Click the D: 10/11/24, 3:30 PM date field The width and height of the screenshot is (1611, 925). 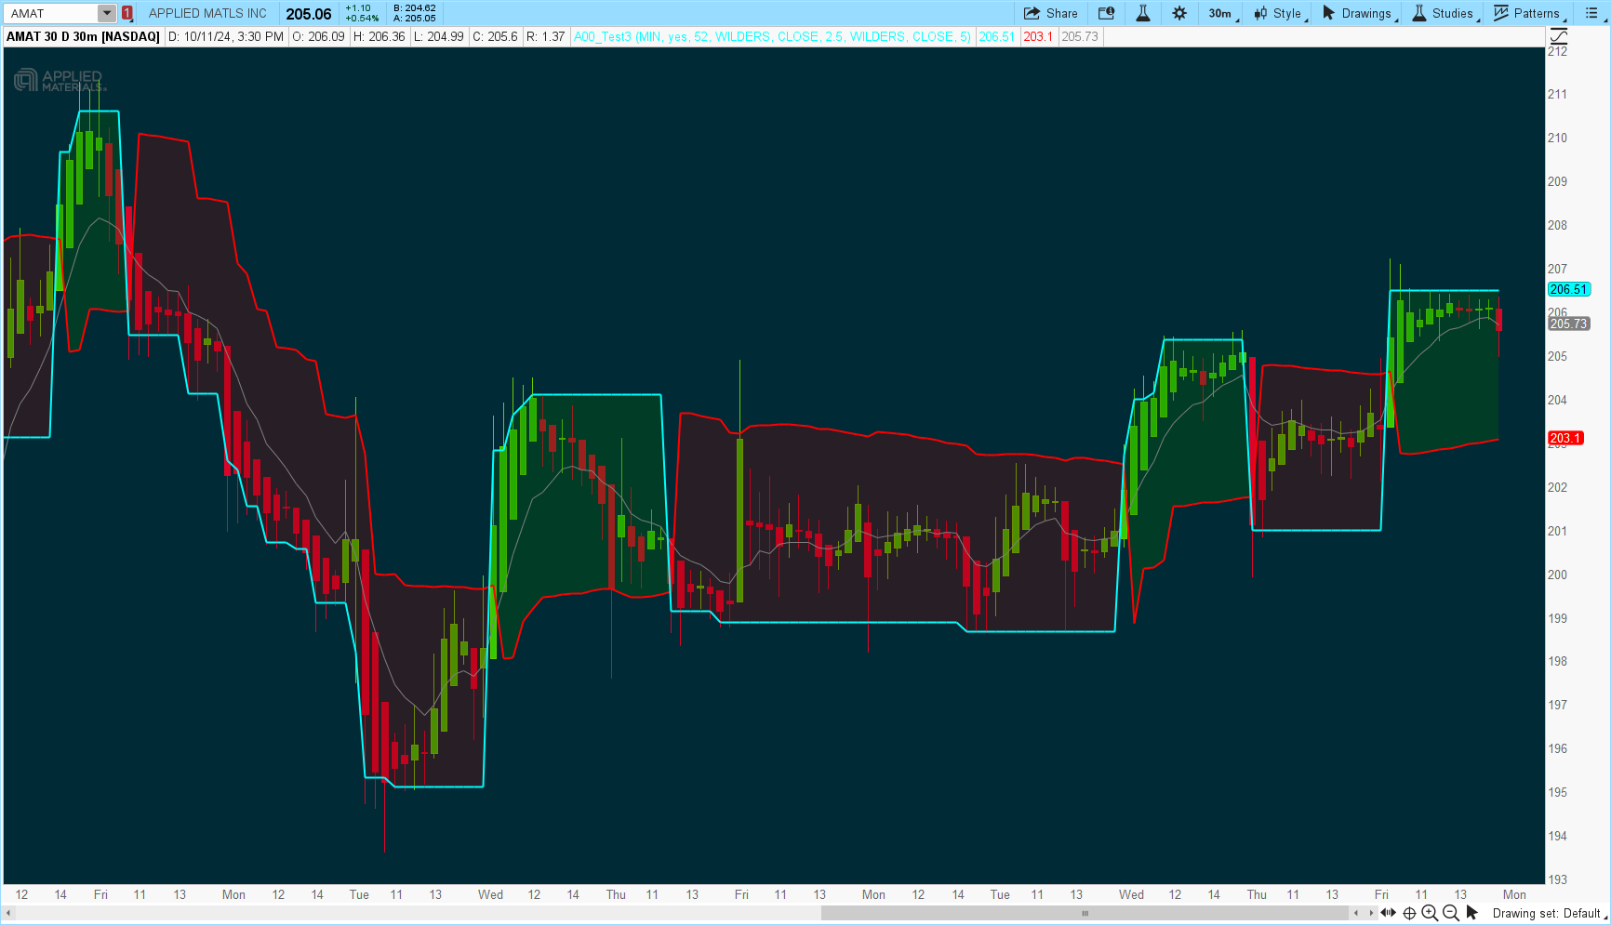tap(226, 36)
